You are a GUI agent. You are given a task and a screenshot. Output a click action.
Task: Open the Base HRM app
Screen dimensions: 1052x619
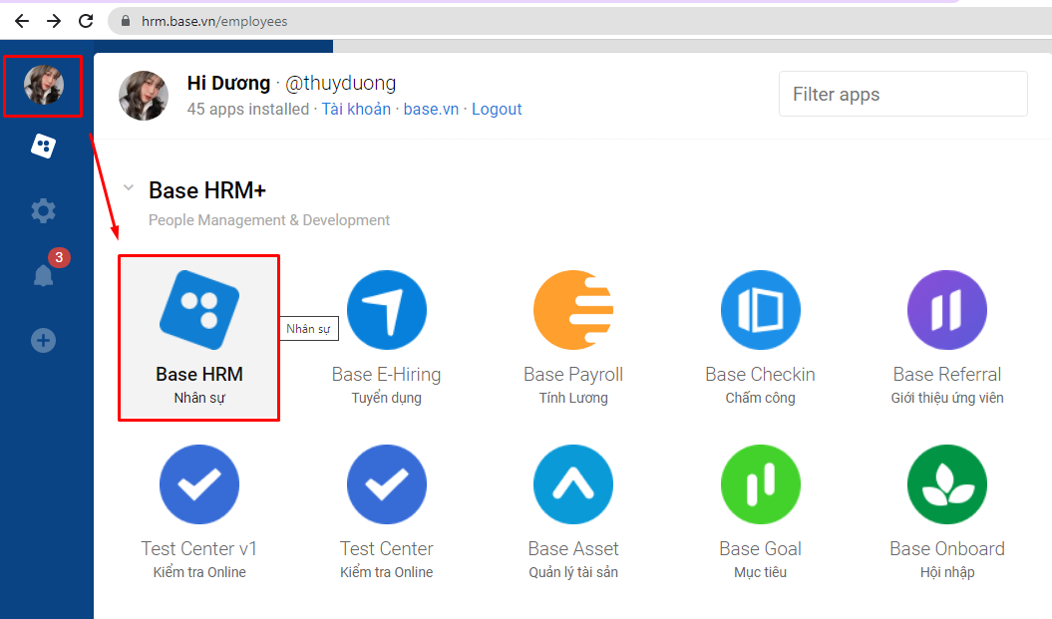pos(198,336)
